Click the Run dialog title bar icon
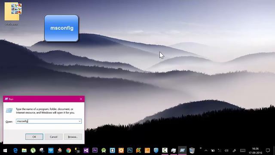275x155 pixels. coord(6,99)
